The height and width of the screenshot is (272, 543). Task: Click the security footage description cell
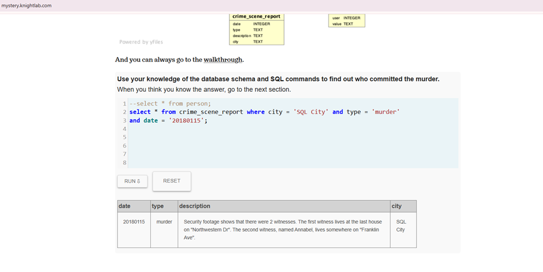pyautogui.click(x=282, y=229)
